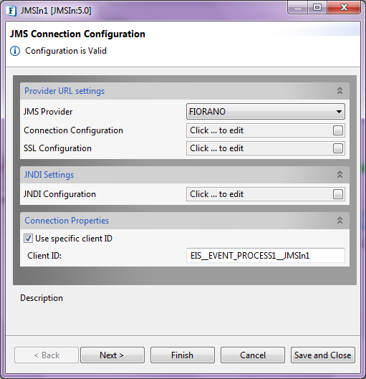This screenshot has height=379, width=366.
Task: Click the Cancel button
Action: [253, 355]
